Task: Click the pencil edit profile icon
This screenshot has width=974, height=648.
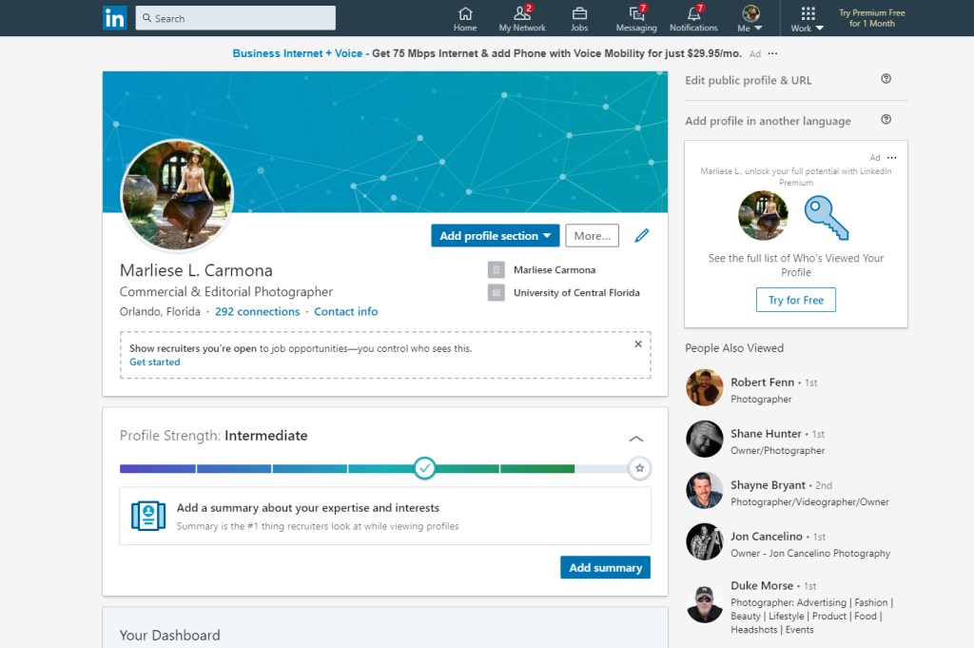Action: [642, 236]
